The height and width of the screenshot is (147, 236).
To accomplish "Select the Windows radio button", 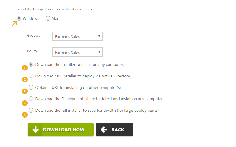I will click(19, 18).
